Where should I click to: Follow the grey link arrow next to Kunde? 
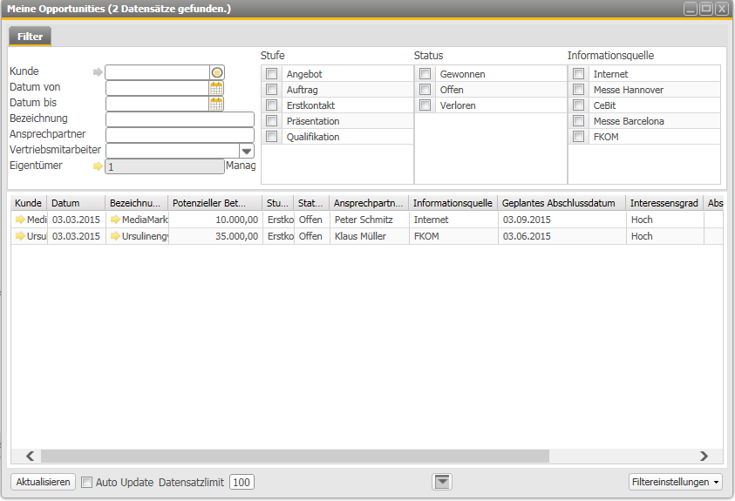tap(98, 72)
